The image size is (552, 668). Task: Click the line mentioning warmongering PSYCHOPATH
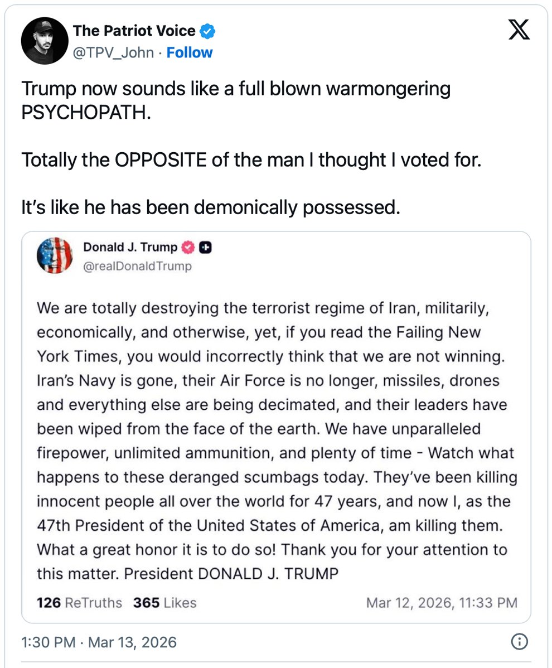click(x=236, y=99)
